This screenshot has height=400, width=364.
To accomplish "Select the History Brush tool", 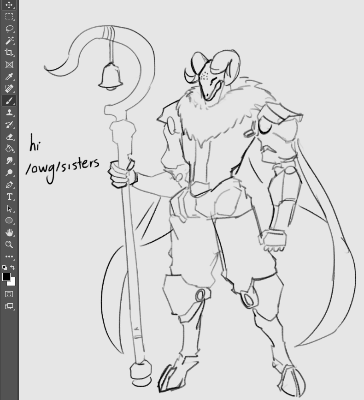I will coord(9,125).
